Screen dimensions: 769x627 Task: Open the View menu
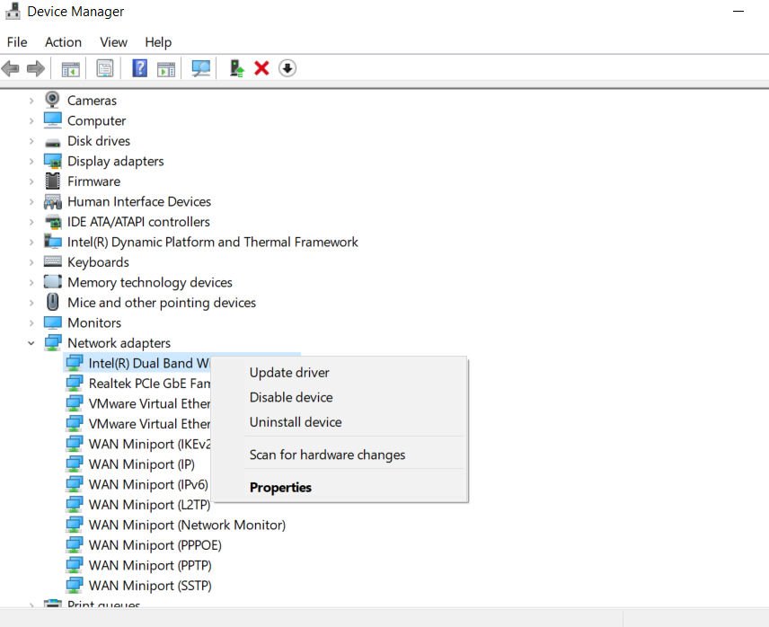(x=114, y=42)
